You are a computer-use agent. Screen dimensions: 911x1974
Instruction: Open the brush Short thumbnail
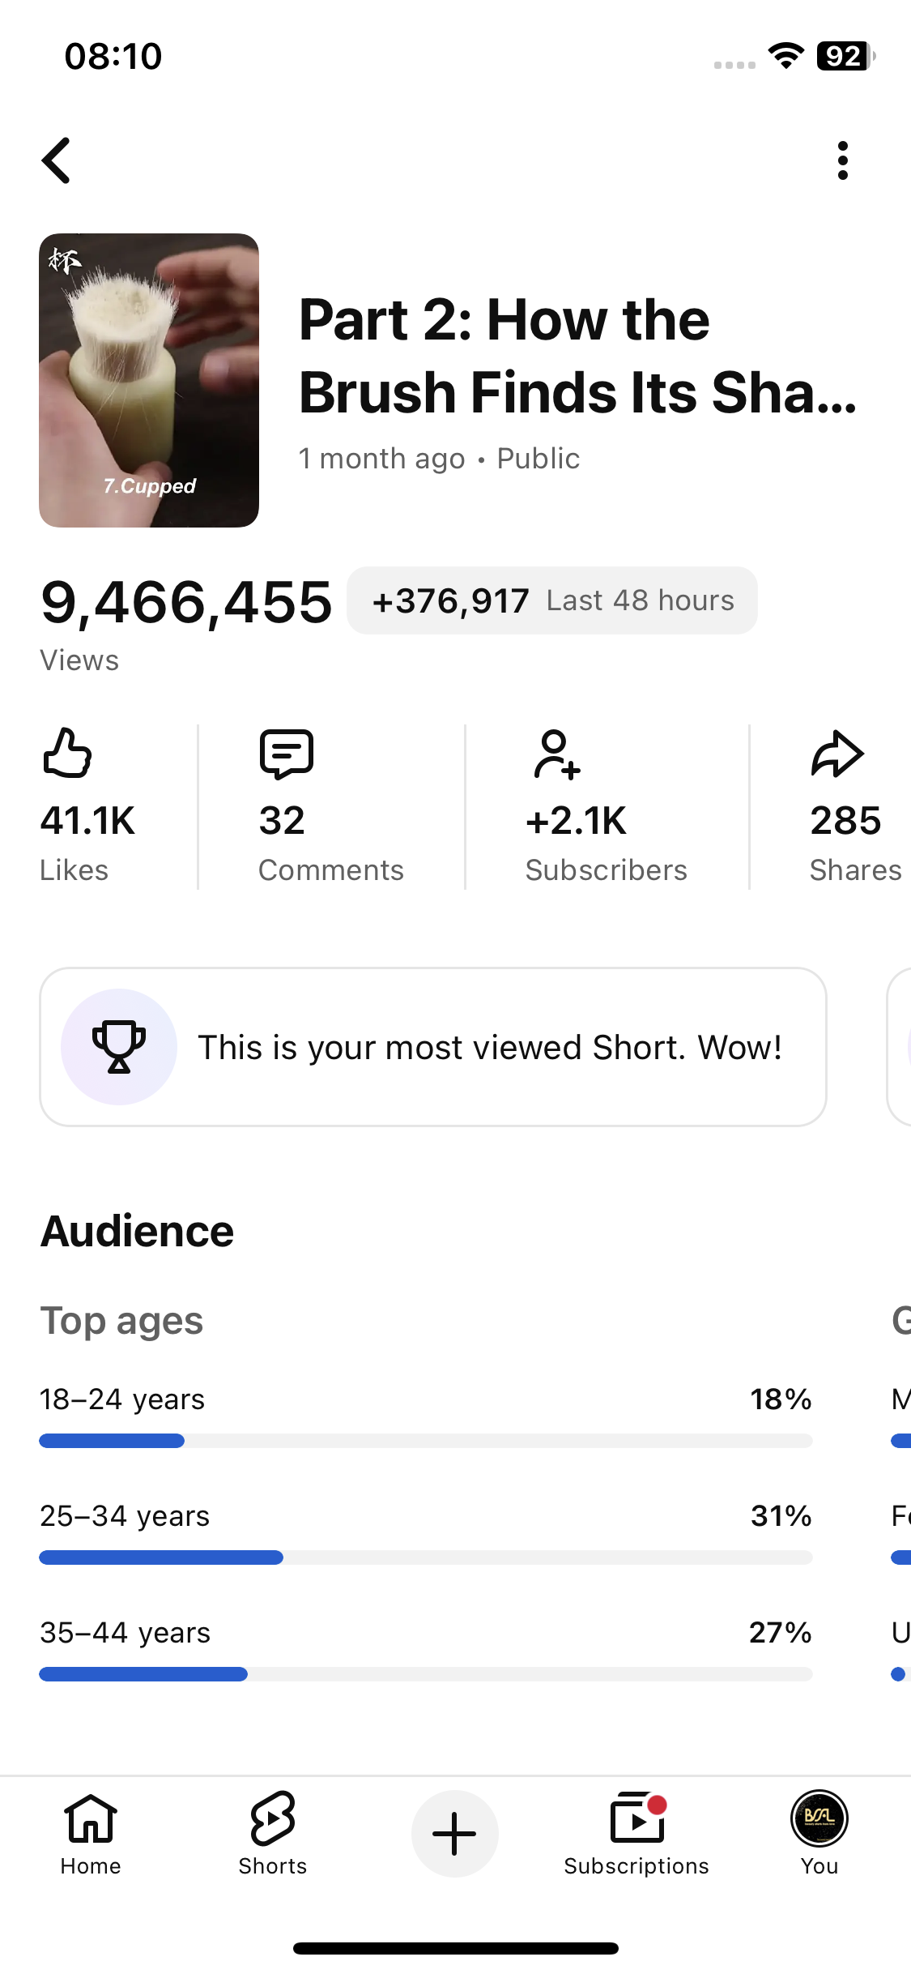(x=149, y=380)
